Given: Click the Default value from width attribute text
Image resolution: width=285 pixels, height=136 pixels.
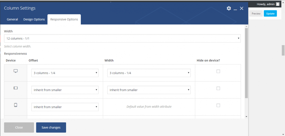Looking at the screenshot, I should coord(149,107).
